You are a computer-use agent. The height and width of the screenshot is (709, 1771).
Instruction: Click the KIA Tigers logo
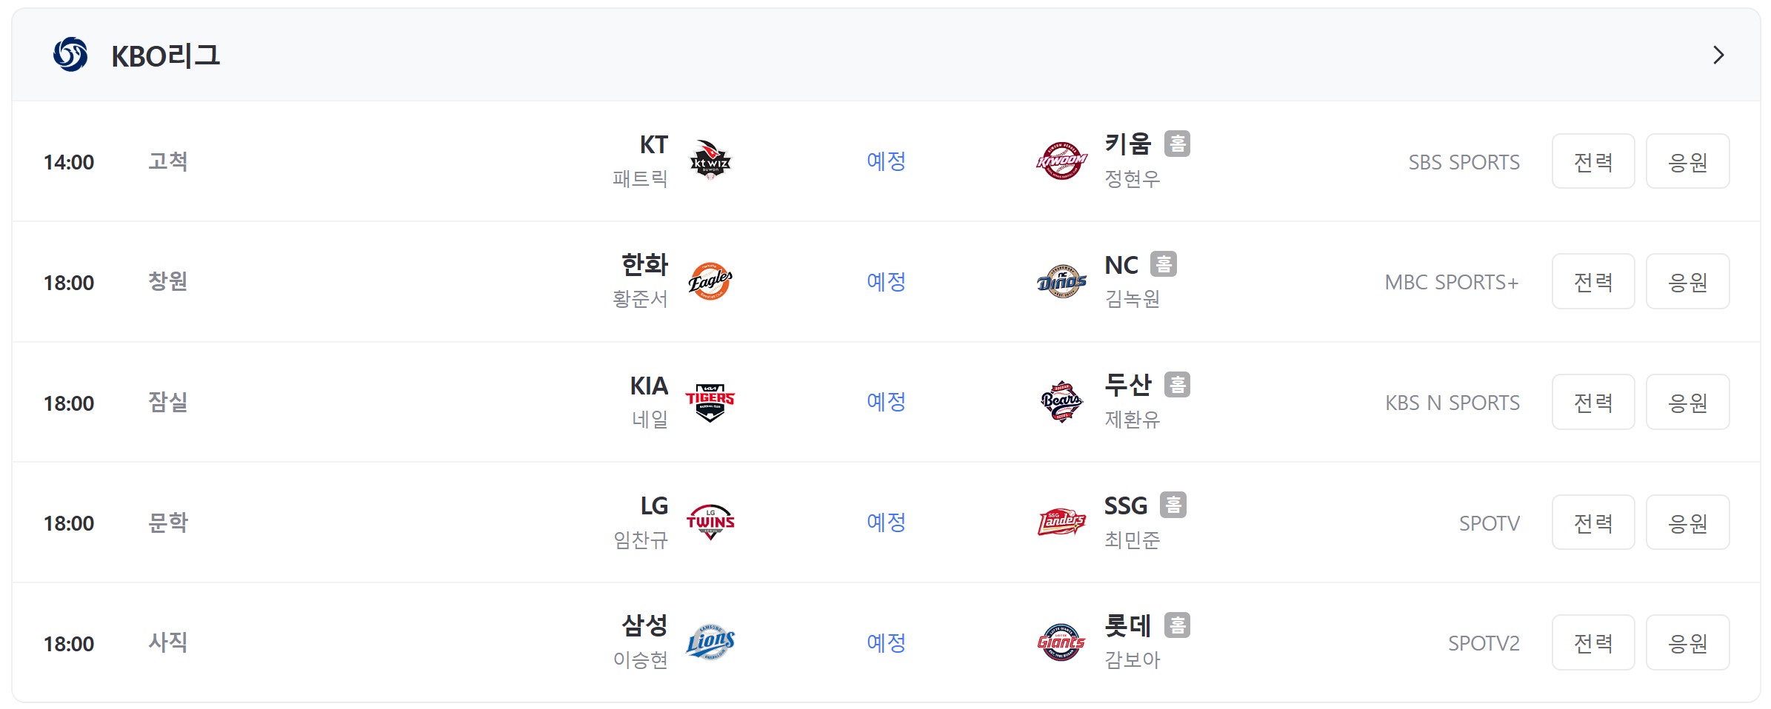click(710, 402)
